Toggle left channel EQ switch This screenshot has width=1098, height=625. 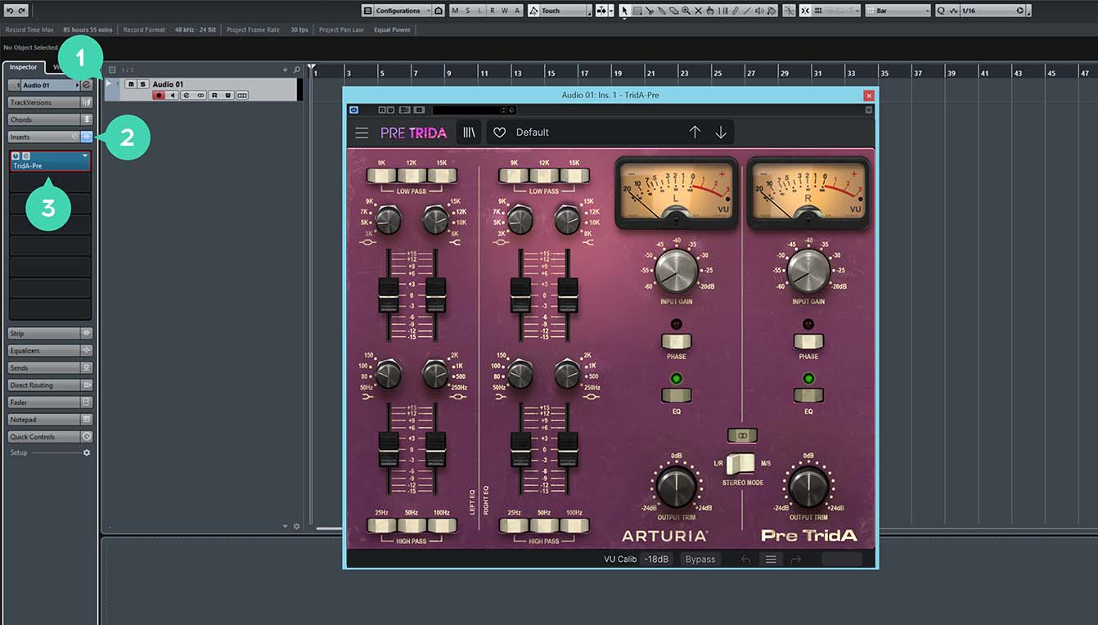(x=677, y=396)
